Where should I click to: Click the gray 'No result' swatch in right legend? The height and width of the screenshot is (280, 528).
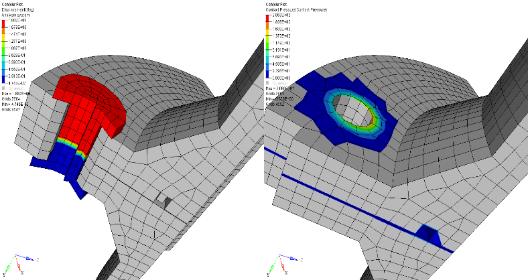tap(267, 83)
